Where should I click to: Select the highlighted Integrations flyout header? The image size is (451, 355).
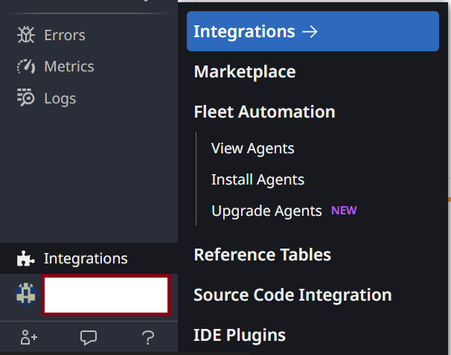[x=244, y=31]
